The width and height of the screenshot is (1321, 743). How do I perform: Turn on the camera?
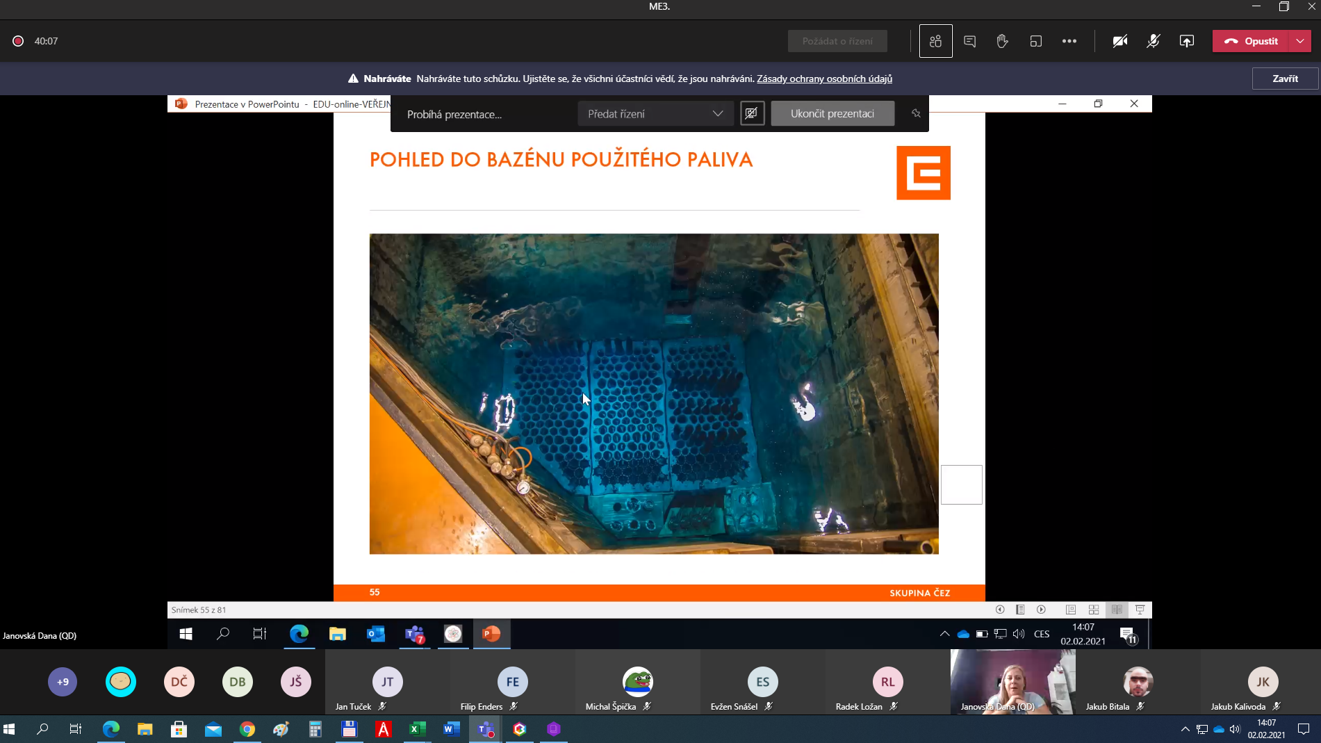point(1119,41)
